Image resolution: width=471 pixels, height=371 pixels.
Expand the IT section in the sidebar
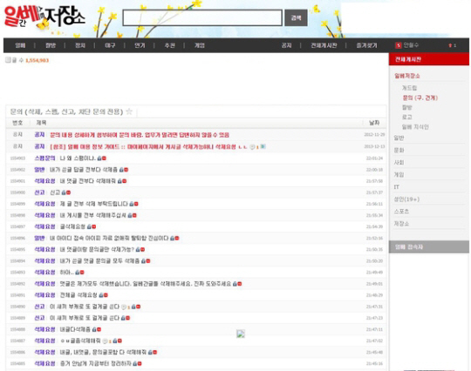(397, 187)
